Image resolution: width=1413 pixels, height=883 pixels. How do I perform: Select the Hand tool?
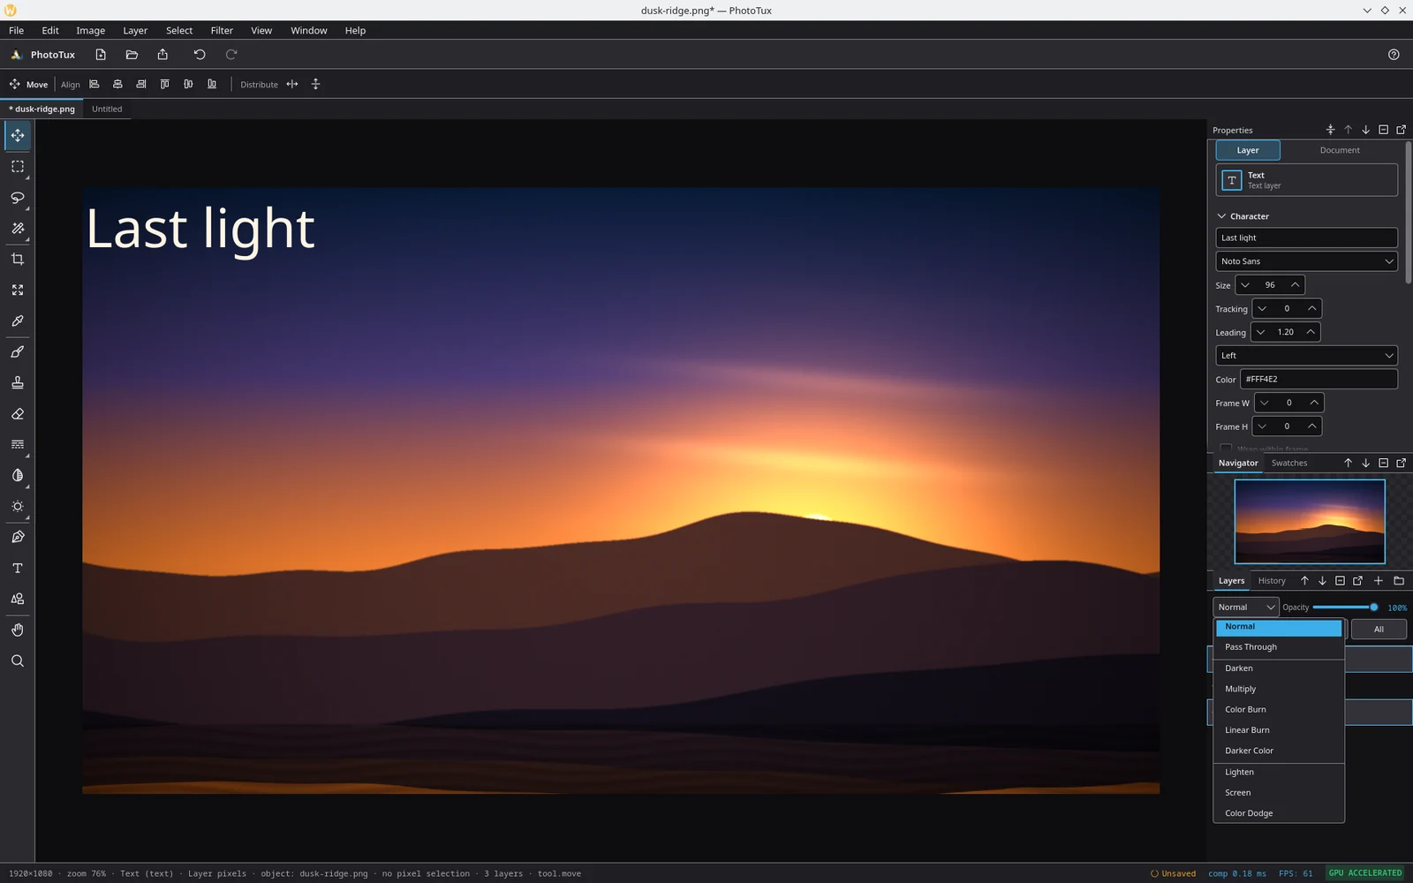18,630
